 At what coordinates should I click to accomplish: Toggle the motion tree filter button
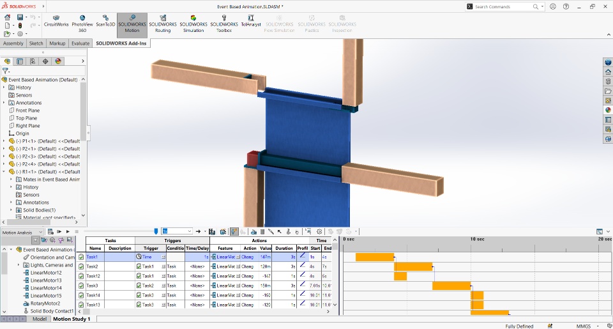click(36, 240)
